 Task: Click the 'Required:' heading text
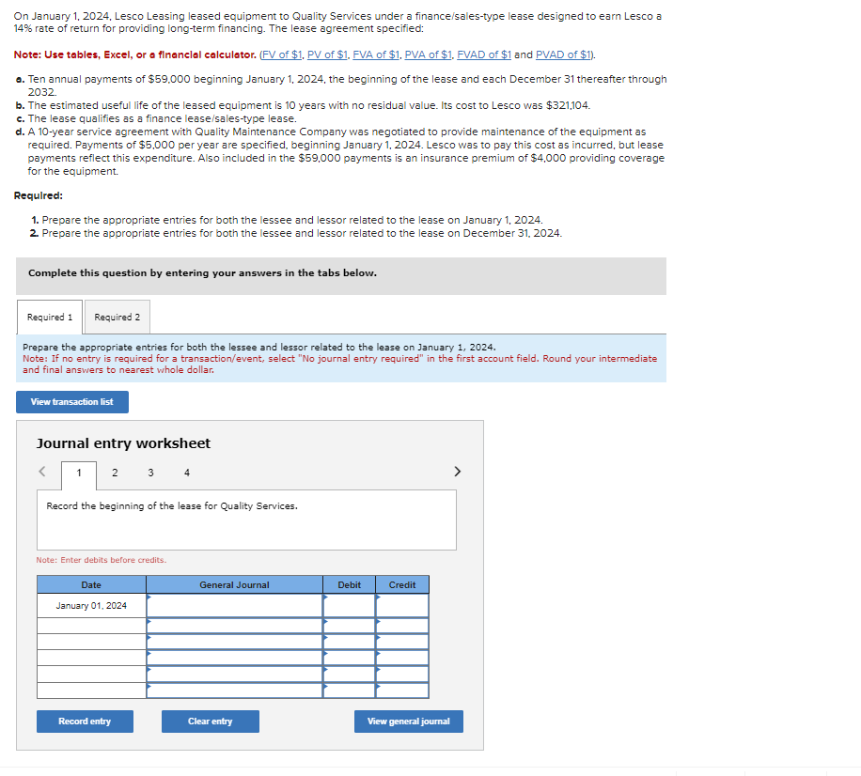[39, 195]
